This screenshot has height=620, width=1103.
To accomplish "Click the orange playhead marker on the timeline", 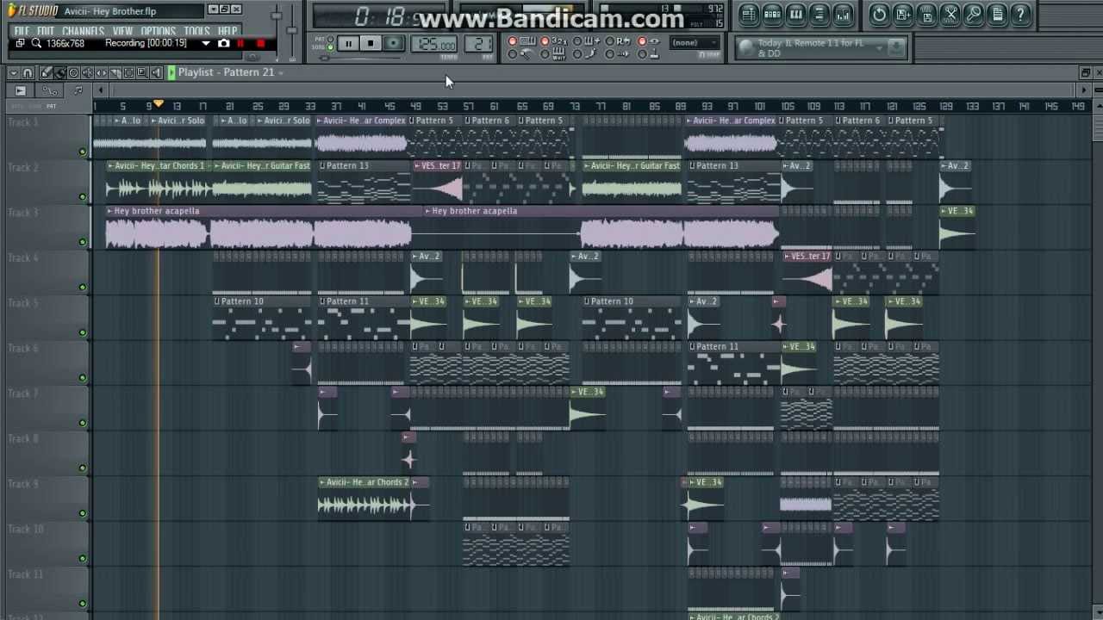I will point(159,104).
